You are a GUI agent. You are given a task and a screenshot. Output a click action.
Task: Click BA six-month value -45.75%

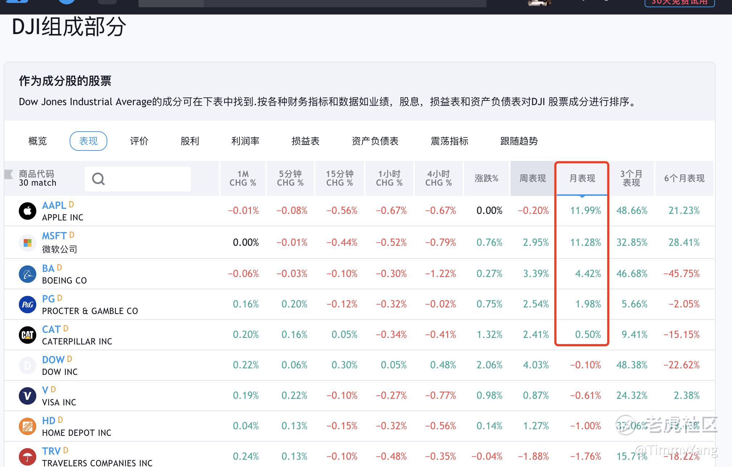(x=682, y=274)
